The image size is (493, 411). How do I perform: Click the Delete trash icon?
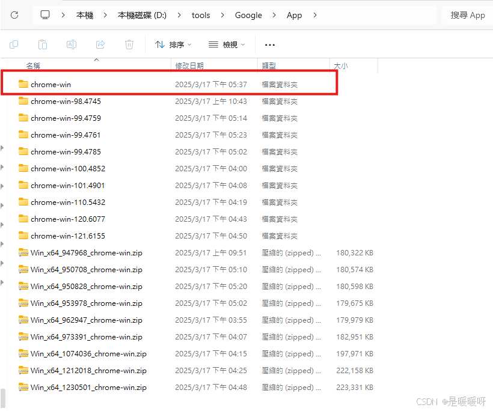(129, 44)
